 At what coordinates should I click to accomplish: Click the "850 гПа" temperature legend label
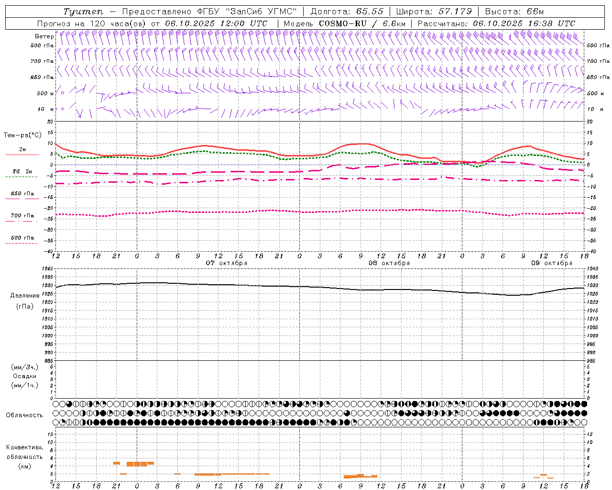[x=22, y=193]
